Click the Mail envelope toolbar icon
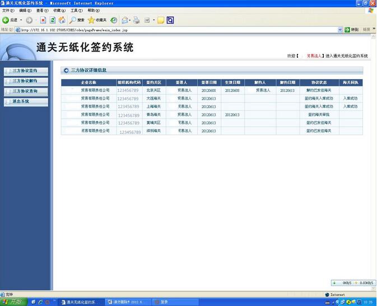 click(124, 20)
